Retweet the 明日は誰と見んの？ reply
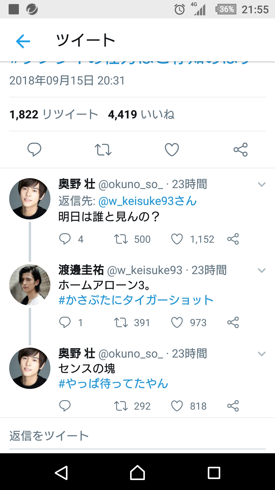This screenshot has width=275, height=490. click(121, 239)
